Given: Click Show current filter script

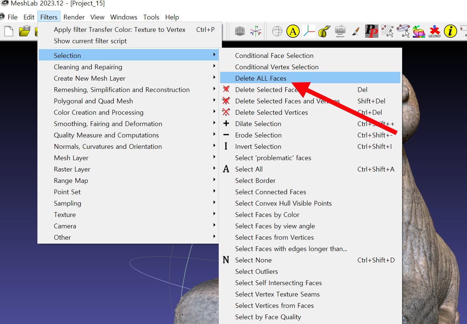Looking at the screenshot, I should tap(130, 41).
